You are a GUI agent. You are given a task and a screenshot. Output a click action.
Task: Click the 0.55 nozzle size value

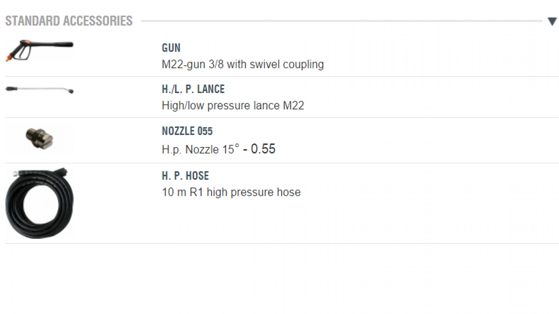(x=263, y=149)
